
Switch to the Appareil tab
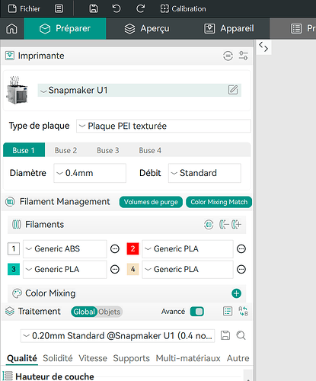coord(228,28)
